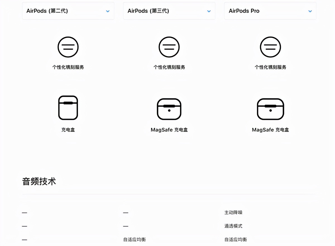The image size is (335, 246).
Task: Click the 通透模式 feature text
Action: pos(233,226)
